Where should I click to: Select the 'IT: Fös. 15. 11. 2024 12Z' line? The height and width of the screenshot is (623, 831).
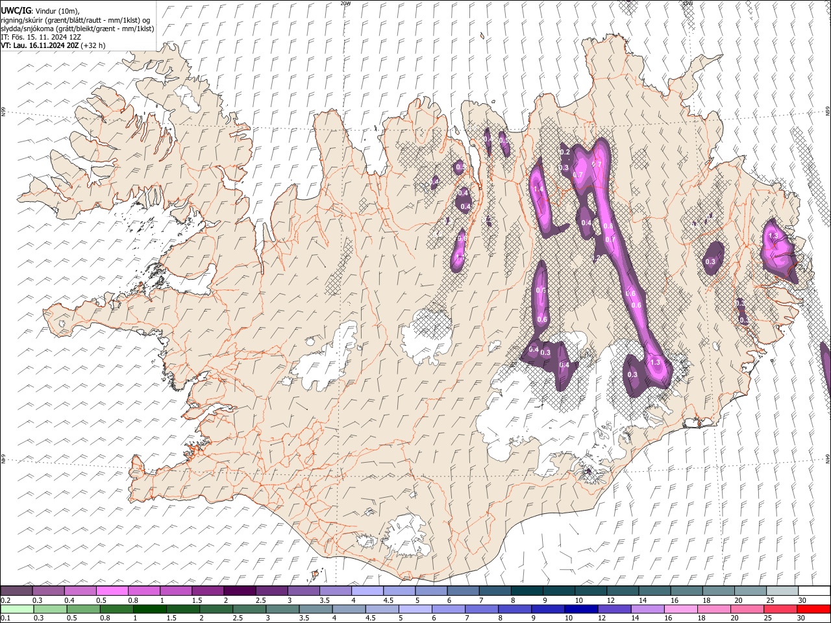pos(41,37)
